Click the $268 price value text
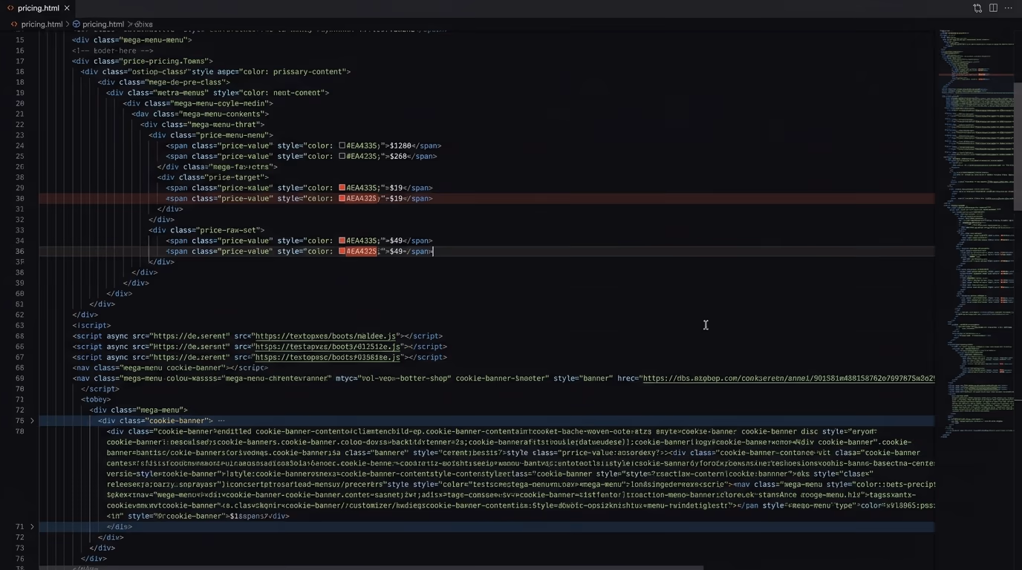The width and height of the screenshot is (1022, 570). tap(398, 156)
